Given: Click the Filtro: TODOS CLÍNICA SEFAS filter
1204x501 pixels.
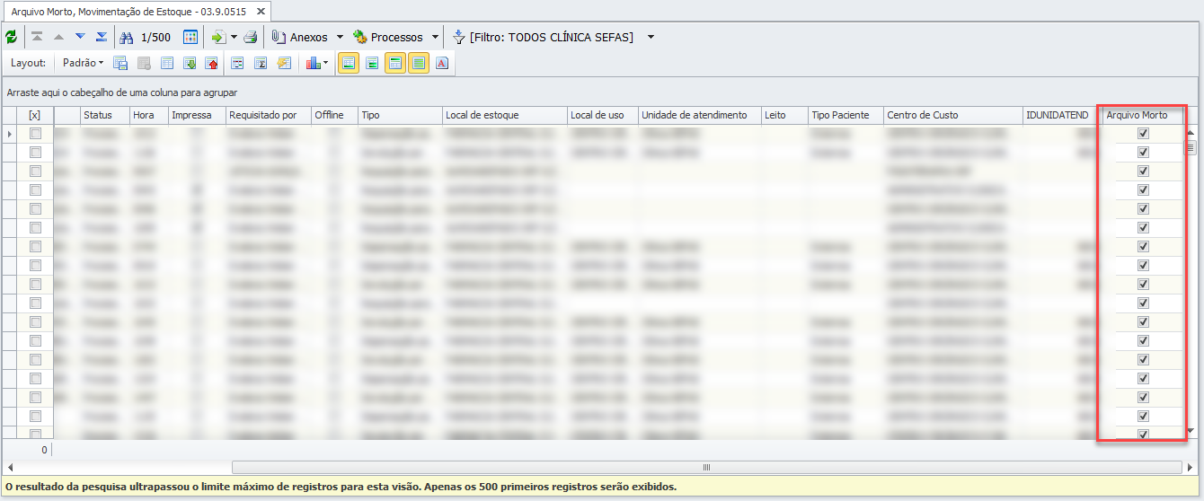Looking at the screenshot, I should click(x=543, y=38).
